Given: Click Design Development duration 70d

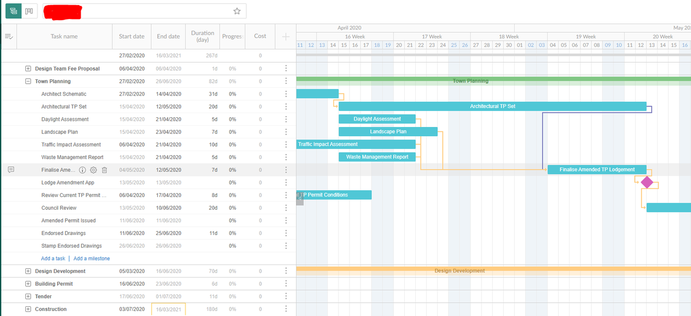Looking at the screenshot, I should click(212, 271).
